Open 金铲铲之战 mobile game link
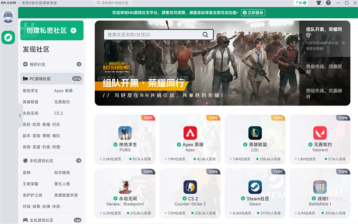 point(32,195)
